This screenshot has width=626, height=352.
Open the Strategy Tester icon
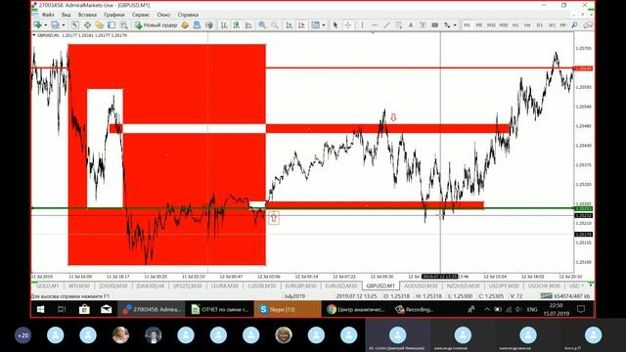click(x=124, y=25)
